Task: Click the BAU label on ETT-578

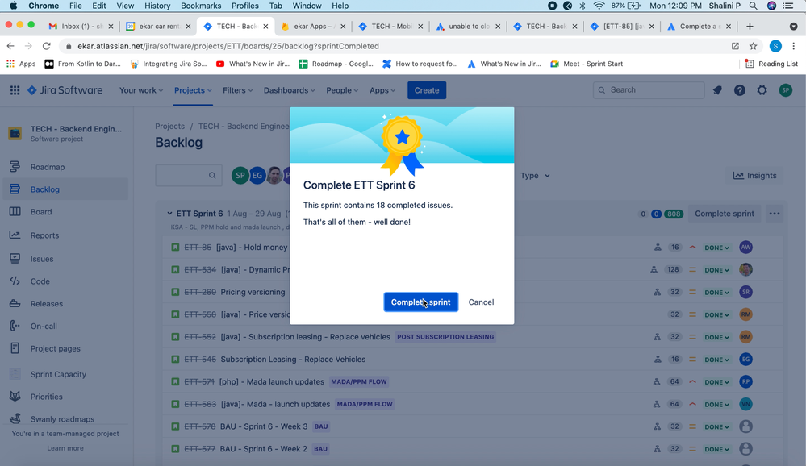Action: tap(321, 426)
